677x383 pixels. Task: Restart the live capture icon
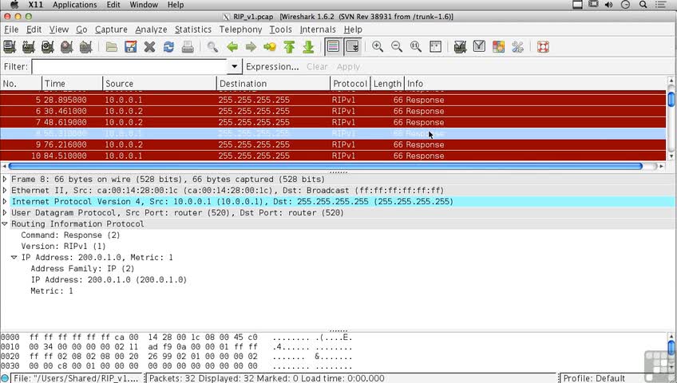click(85, 46)
